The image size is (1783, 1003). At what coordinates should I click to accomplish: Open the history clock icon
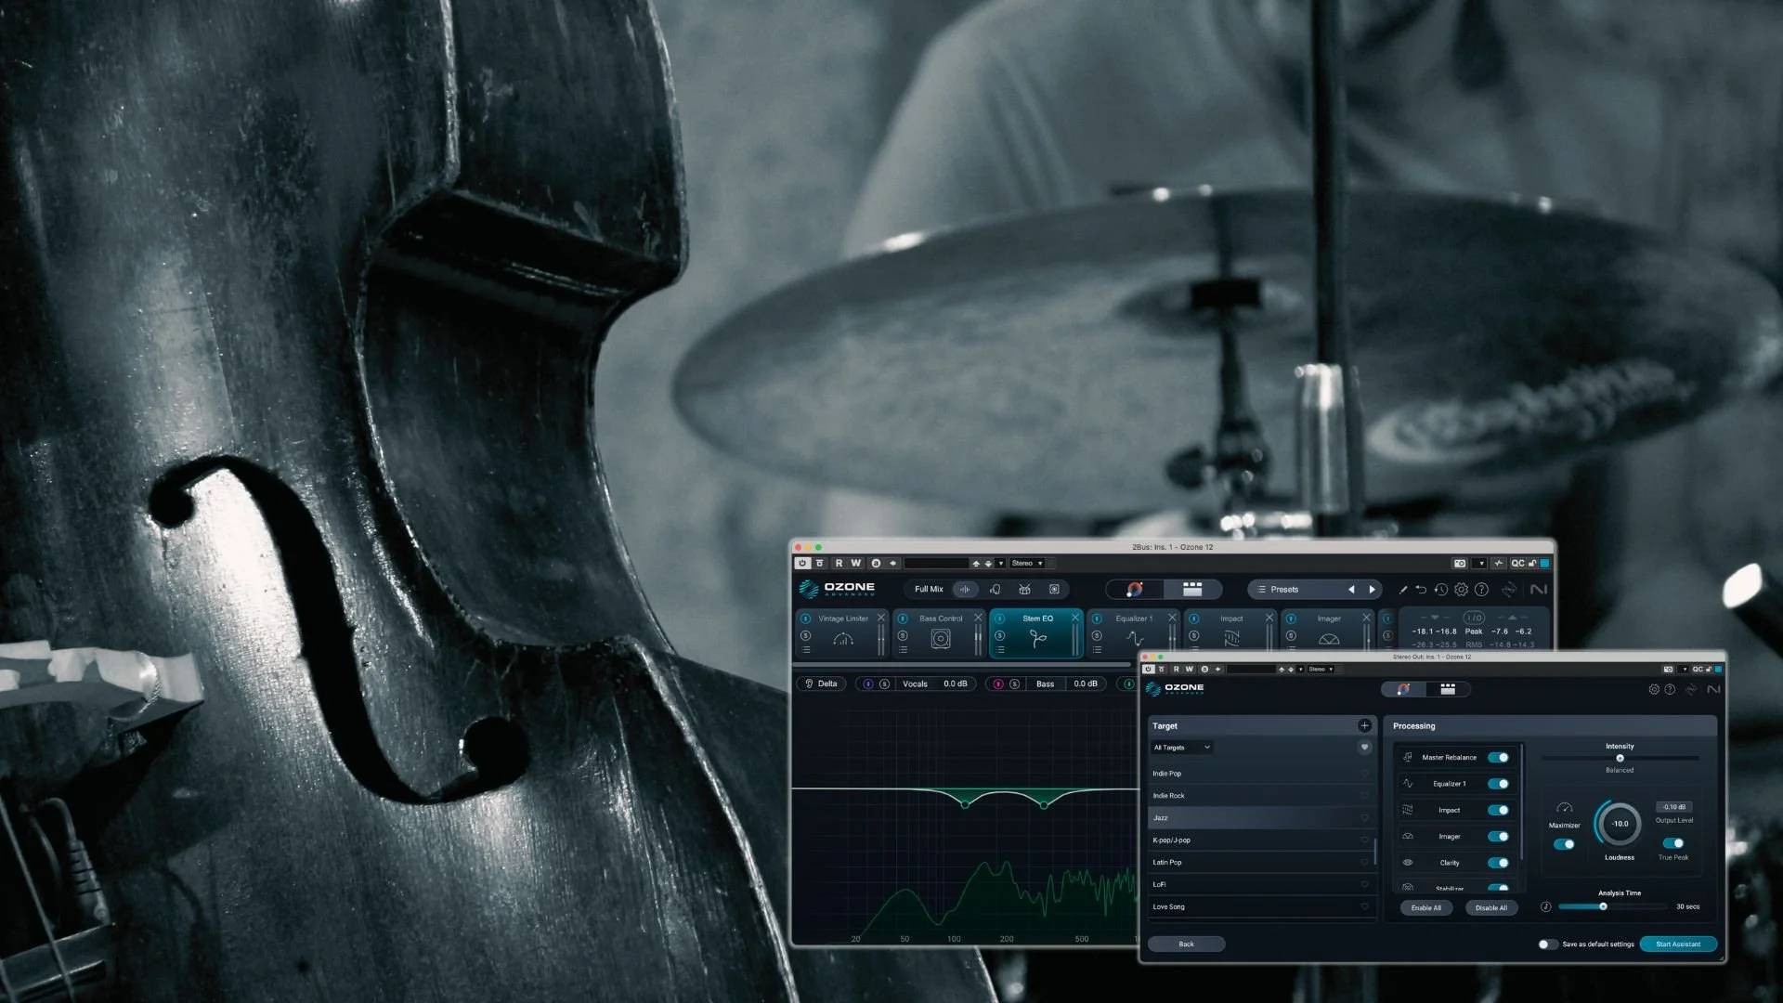tap(1440, 590)
